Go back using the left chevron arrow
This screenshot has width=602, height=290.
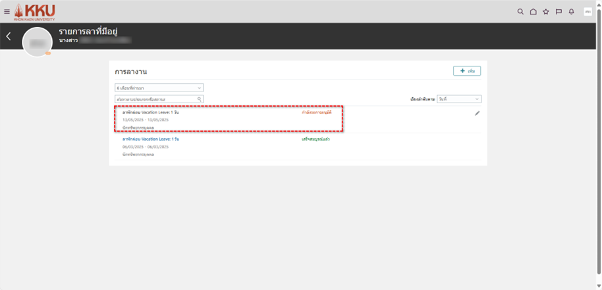[9, 36]
